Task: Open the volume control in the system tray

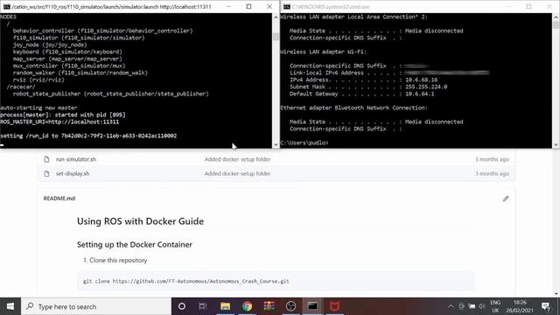Action: click(x=482, y=306)
